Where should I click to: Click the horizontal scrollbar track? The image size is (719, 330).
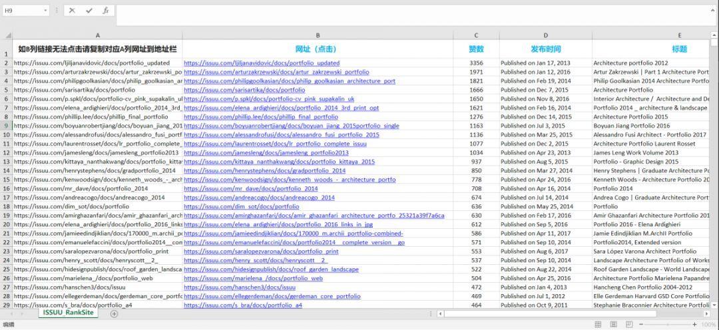coord(573,314)
